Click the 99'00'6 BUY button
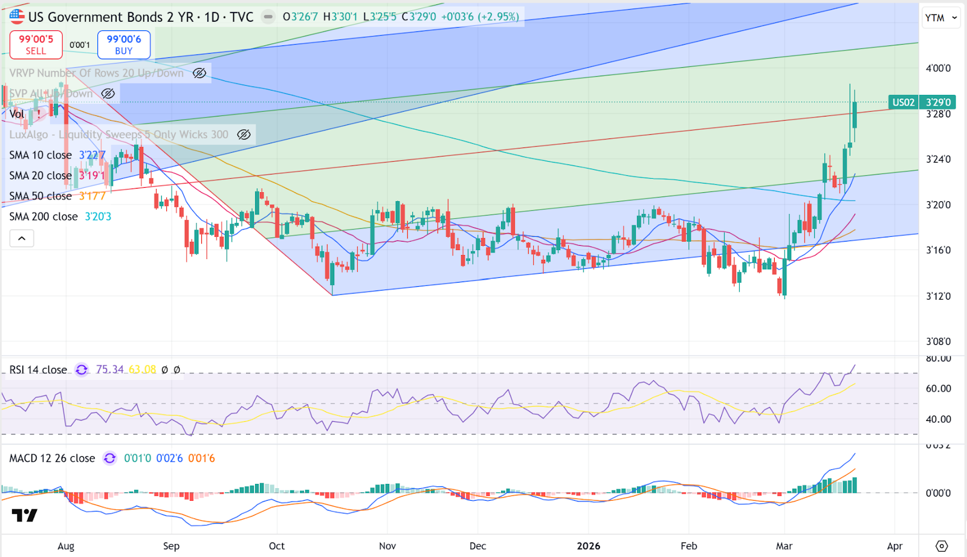The width and height of the screenshot is (967, 557). [124, 45]
